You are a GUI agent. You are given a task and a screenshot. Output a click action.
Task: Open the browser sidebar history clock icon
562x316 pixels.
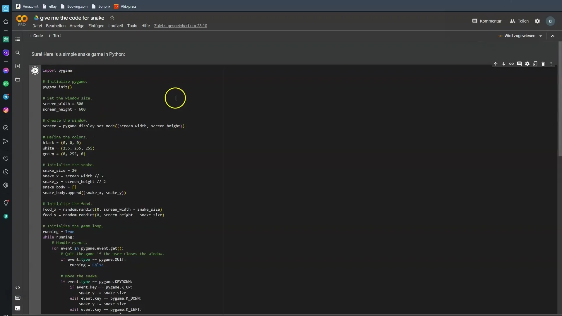pyautogui.click(x=6, y=172)
